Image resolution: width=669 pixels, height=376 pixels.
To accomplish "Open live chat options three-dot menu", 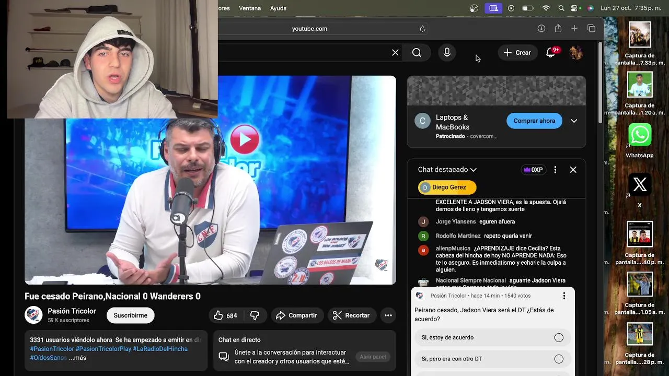I will pos(555,170).
